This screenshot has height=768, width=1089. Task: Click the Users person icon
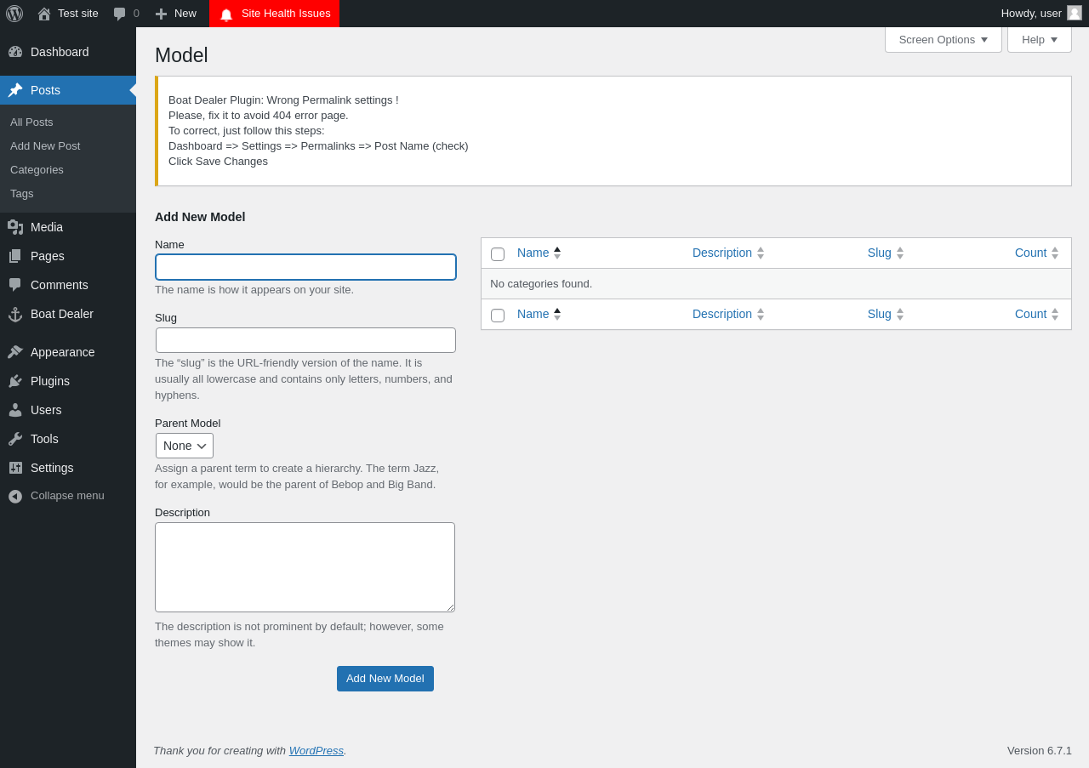tap(15, 410)
